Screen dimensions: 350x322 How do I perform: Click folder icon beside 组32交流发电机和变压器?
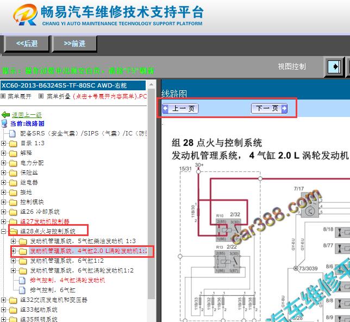click(x=13, y=300)
